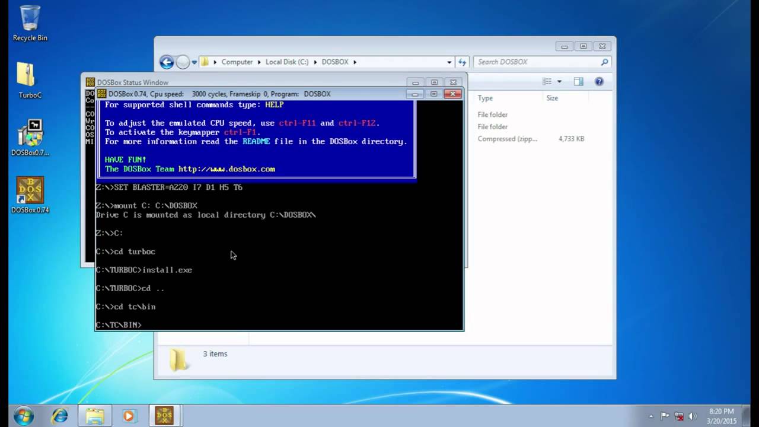Viewport: 759px width, 427px height.
Task: Open Windows Media Player taskbar icon
Action: point(129,416)
